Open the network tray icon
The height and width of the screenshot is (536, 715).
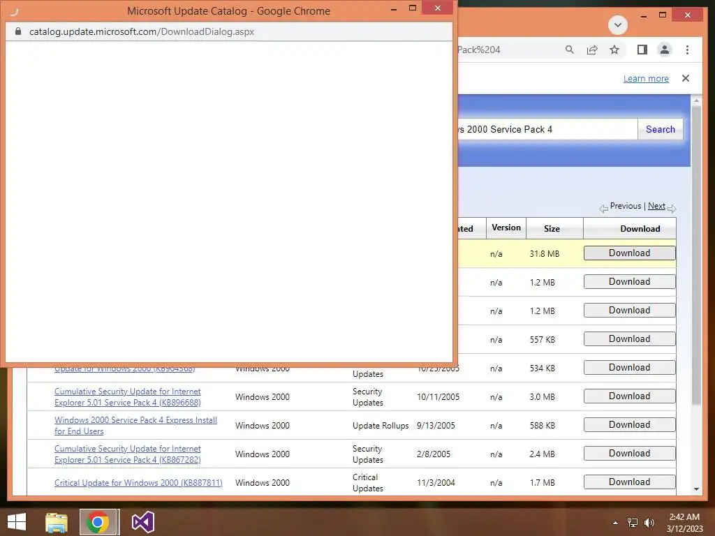pyautogui.click(x=633, y=523)
